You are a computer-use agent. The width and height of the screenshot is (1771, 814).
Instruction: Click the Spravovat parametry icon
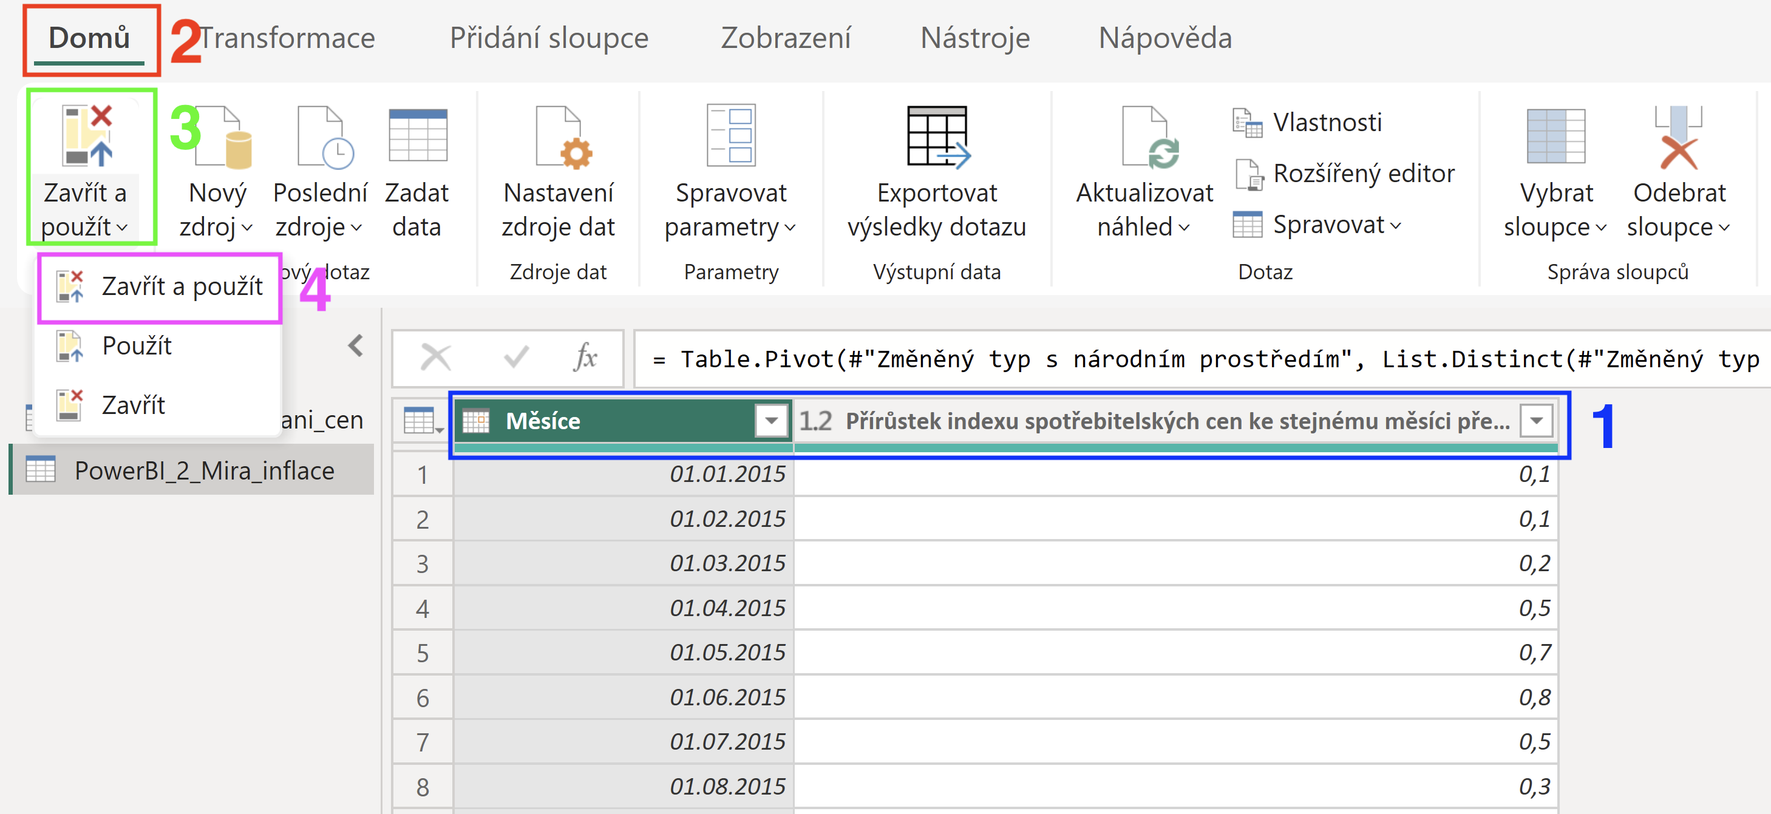(x=731, y=135)
